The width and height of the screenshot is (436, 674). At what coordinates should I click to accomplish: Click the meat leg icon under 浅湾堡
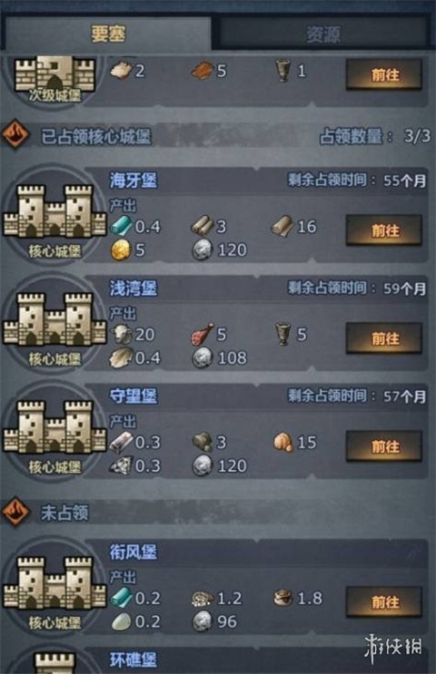[x=203, y=334]
